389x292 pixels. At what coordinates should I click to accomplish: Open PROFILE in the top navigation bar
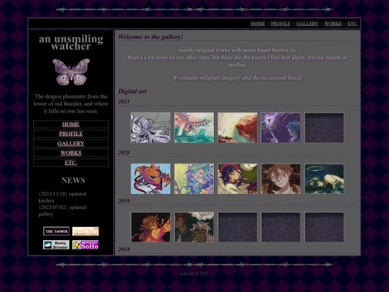point(281,24)
